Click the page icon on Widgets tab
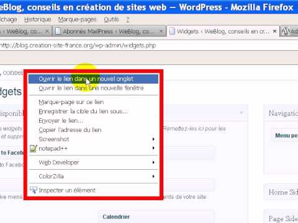Screen dimensions: 298x223 point(172,32)
